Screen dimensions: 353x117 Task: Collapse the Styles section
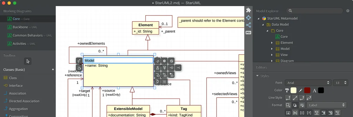pyautogui.click(x=258, y=76)
